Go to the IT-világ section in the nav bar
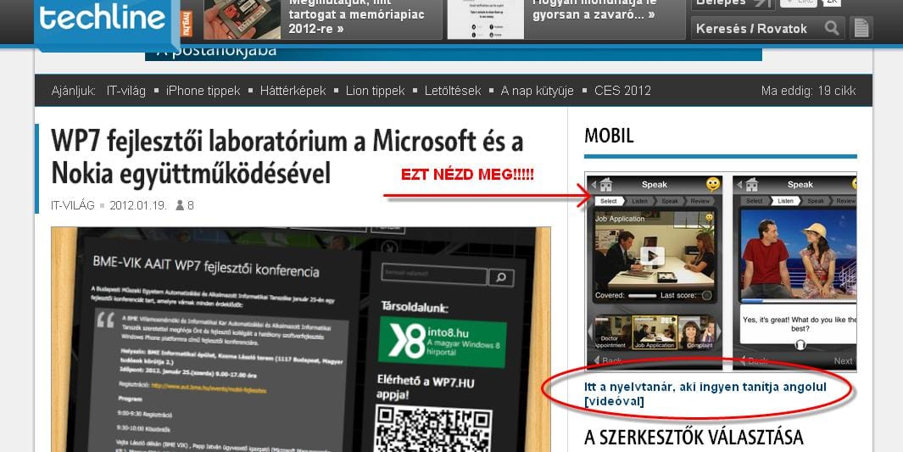 coord(126,91)
